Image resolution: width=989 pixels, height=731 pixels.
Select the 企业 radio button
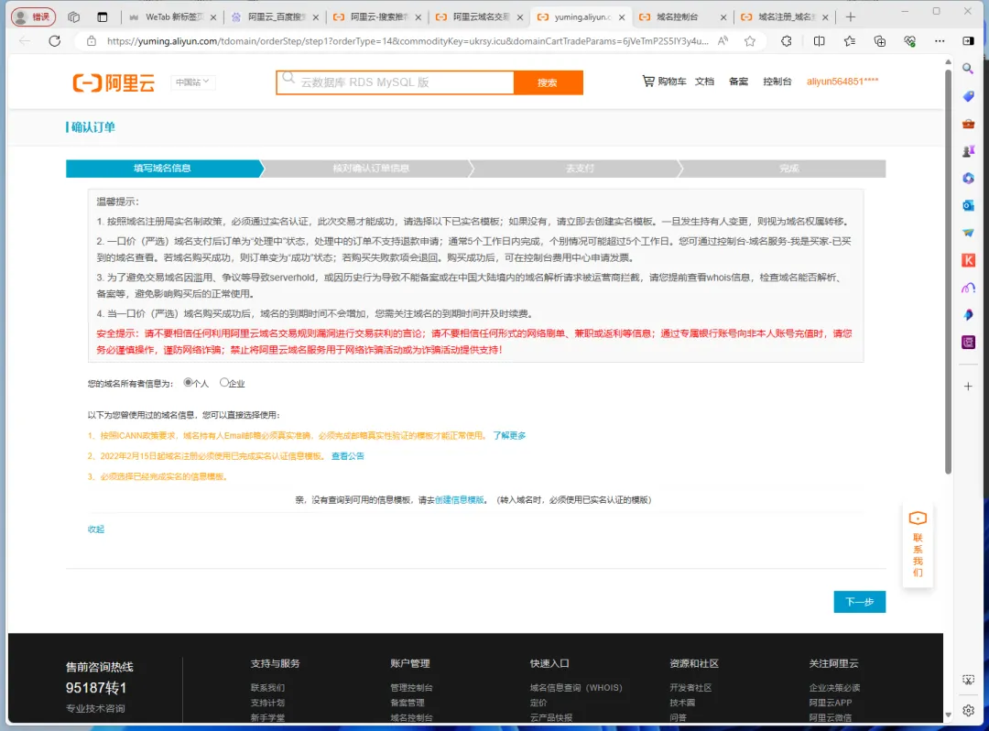[x=224, y=382]
